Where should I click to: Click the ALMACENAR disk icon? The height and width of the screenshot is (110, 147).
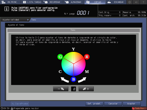pos(67,2)
